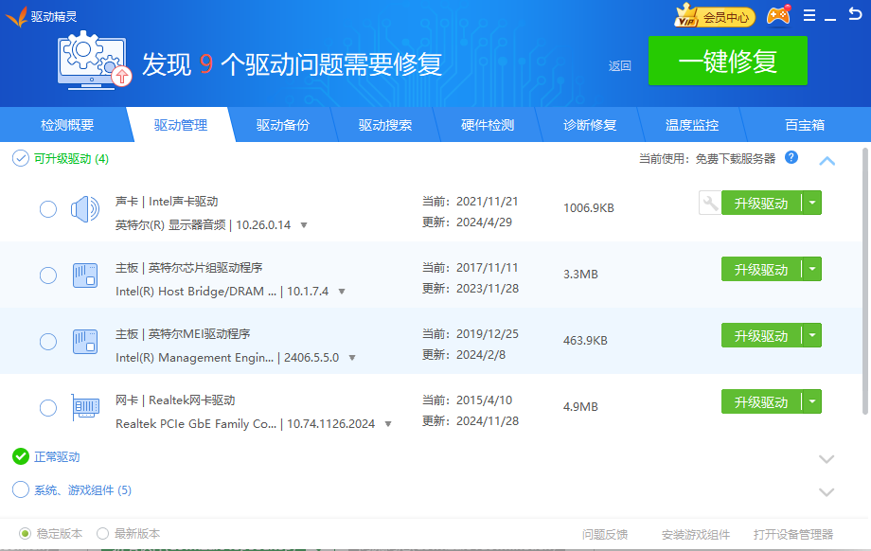Open version dropdown next to 10.26.0.14
Image resolution: width=871 pixels, height=551 pixels.
coord(304,225)
